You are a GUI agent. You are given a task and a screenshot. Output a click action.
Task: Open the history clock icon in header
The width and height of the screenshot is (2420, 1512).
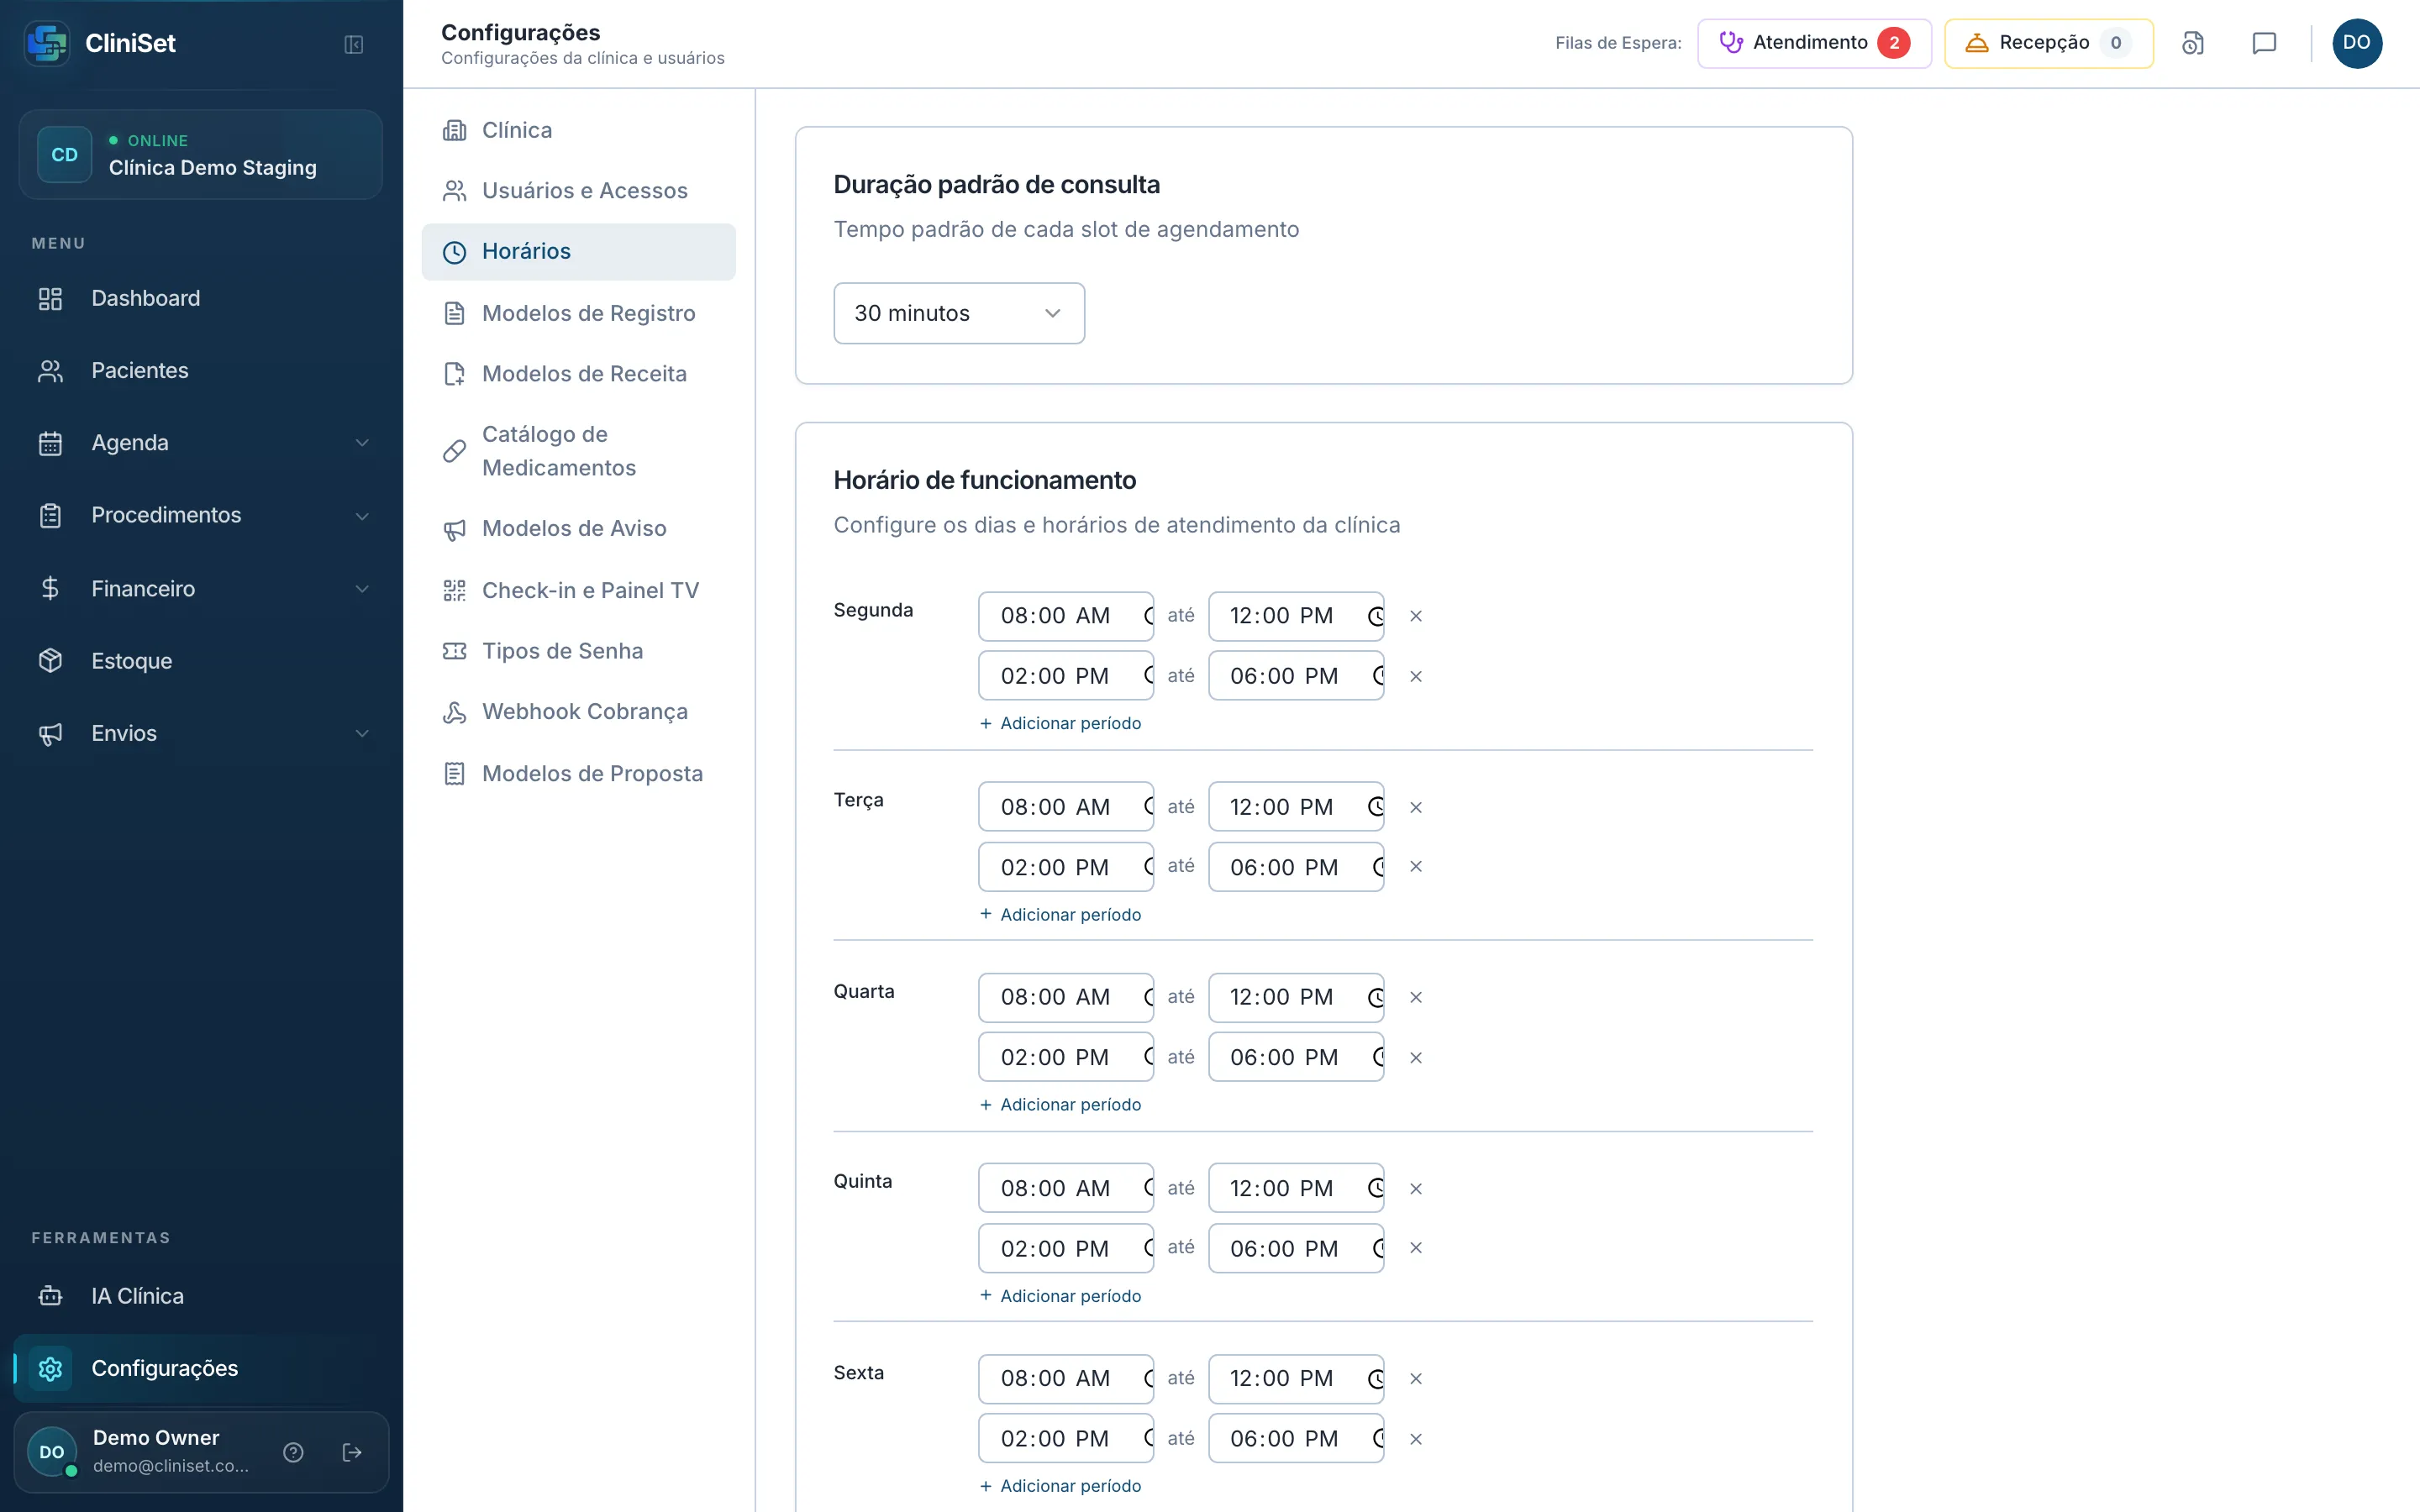[2193, 43]
